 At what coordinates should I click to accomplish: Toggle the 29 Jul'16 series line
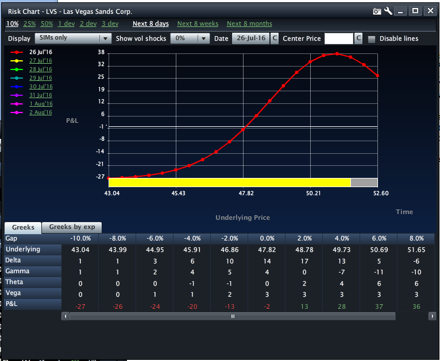40,78
